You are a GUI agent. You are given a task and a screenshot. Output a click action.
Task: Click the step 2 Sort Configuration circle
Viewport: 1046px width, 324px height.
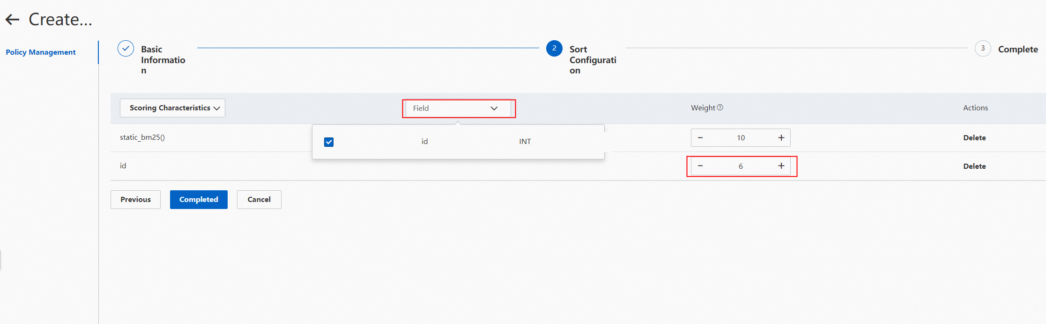[554, 48]
